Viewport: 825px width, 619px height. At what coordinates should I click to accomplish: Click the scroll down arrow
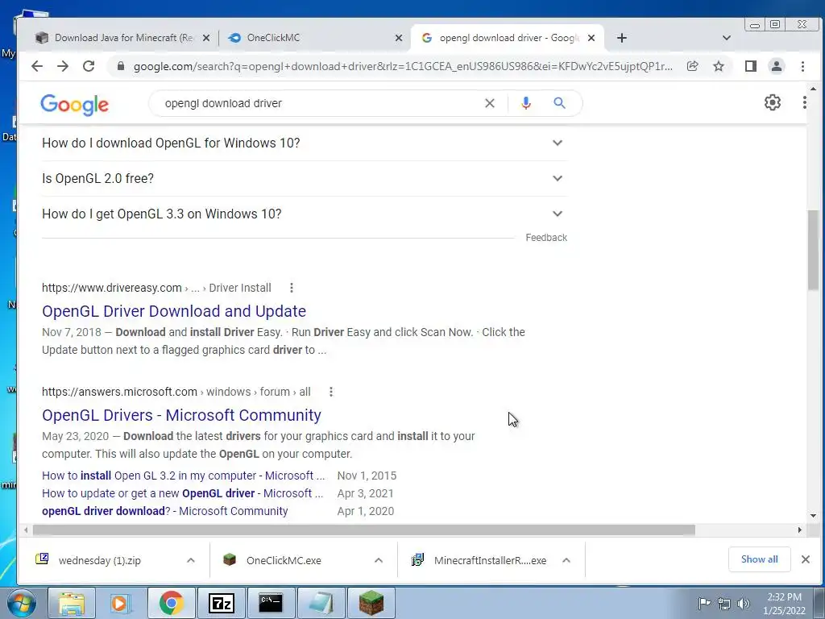coord(813,516)
